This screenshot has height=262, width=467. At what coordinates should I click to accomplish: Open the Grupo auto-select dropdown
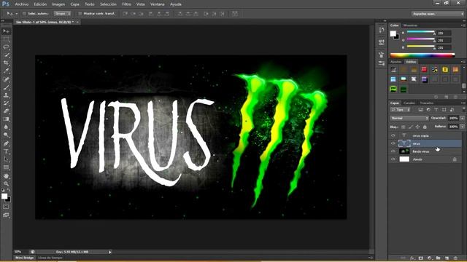coord(63,14)
